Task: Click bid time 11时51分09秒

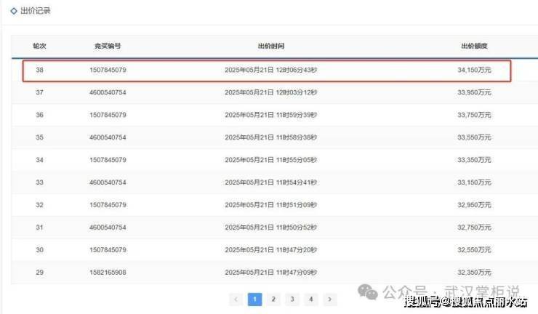Action: click(297, 205)
